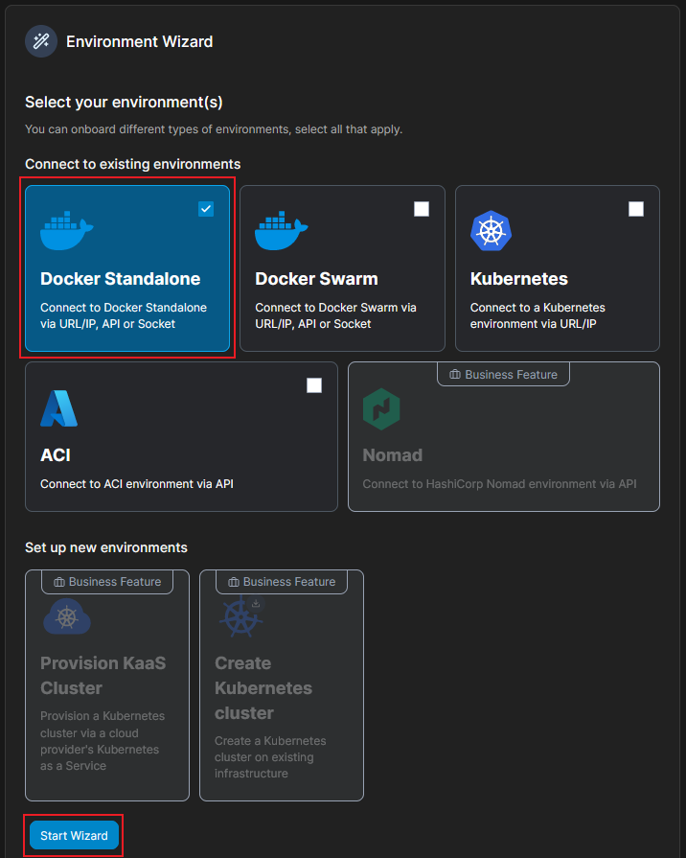Click the Docker Standalone whale icon
This screenshot has height=858, width=686.
(x=67, y=231)
